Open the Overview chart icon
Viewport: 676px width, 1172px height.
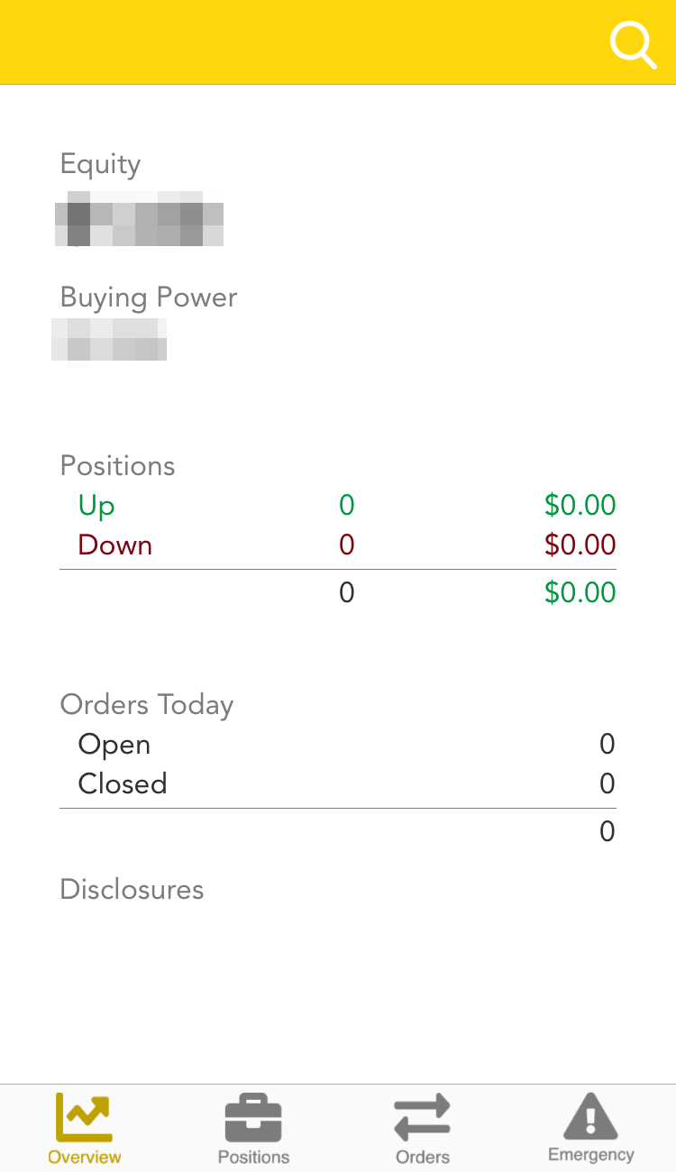(x=84, y=1117)
